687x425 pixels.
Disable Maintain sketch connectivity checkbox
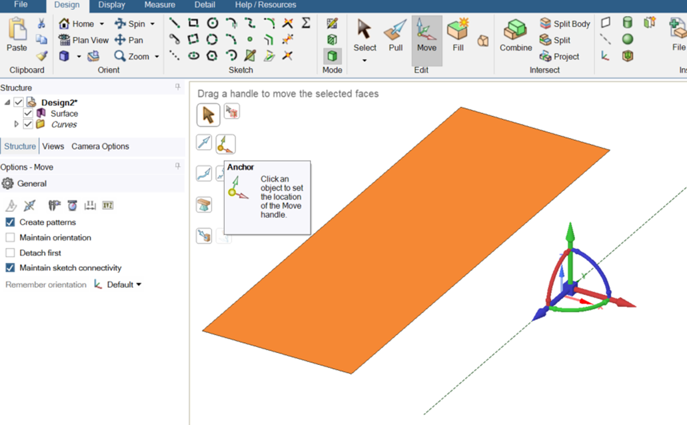point(10,268)
